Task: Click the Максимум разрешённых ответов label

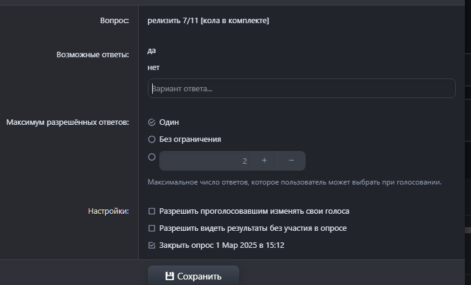Action: (x=68, y=122)
